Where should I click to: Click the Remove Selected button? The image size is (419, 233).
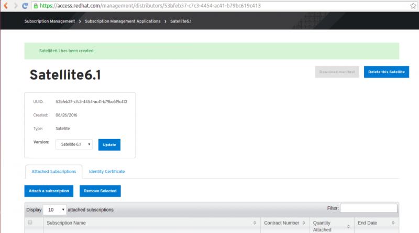click(x=100, y=191)
